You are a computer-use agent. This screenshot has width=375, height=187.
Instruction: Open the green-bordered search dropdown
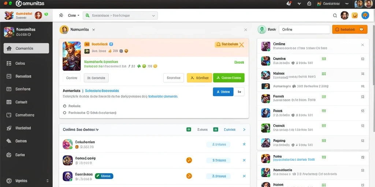pyautogui.click(x=120, y=15)
